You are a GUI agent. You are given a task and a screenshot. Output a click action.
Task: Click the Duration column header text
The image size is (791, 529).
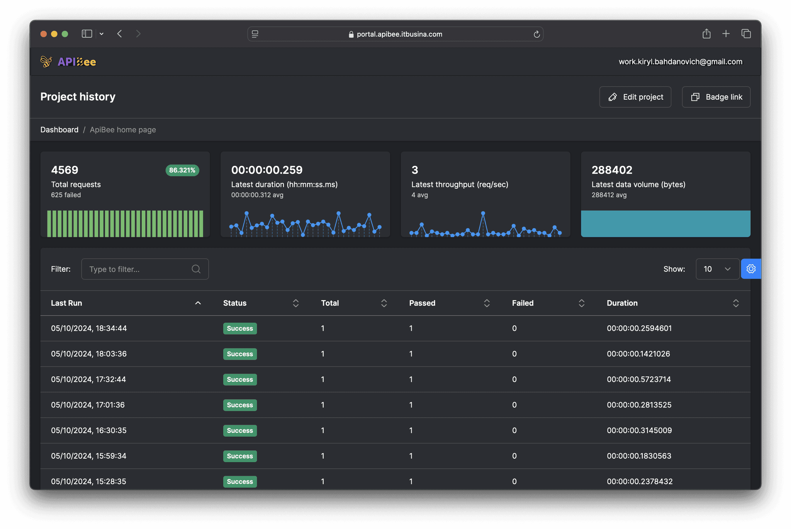point(622,303)
